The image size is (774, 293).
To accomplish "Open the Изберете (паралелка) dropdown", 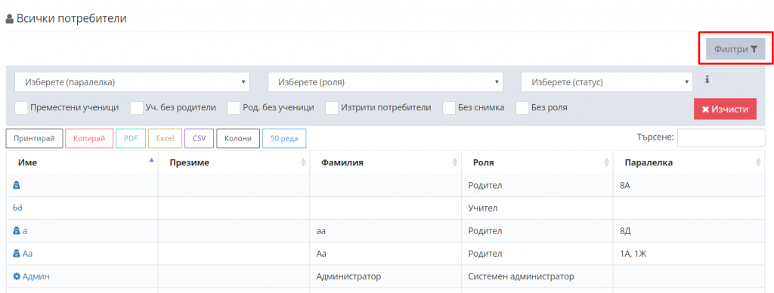I will pos(132,82).
